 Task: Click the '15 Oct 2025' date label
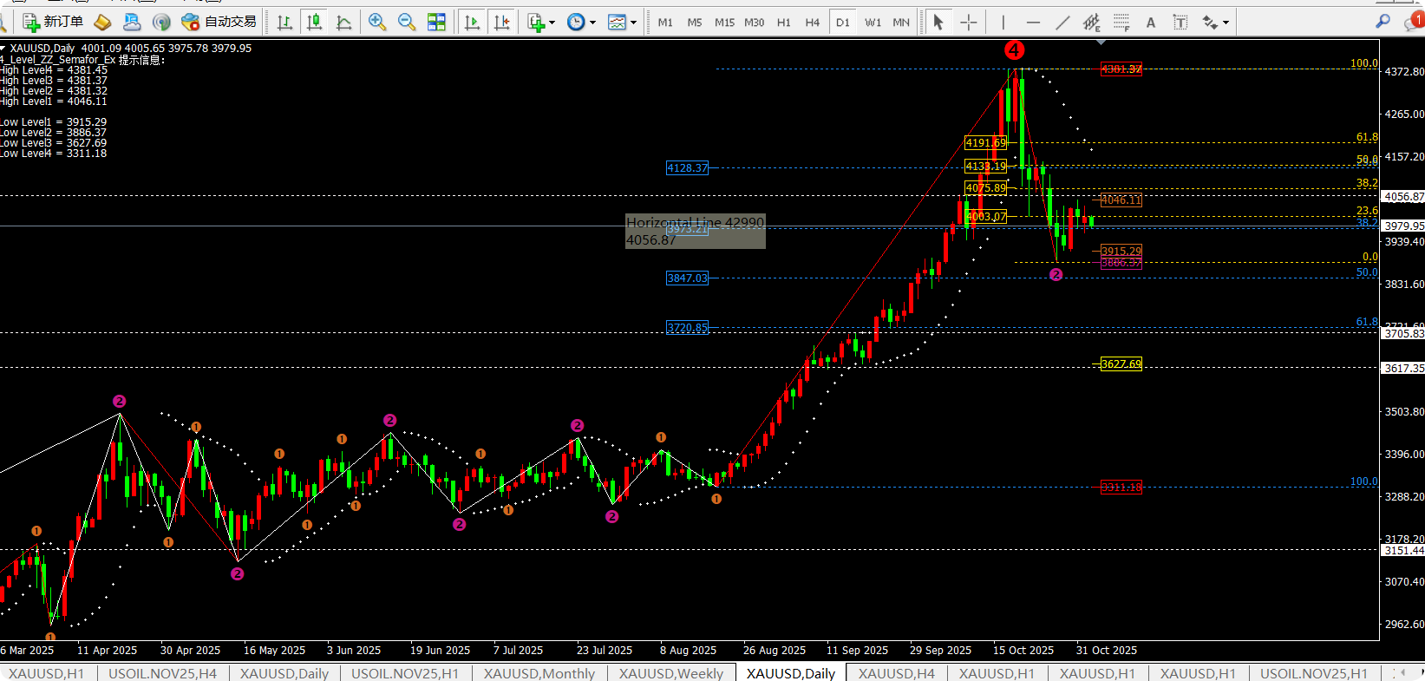tap(1023, 651)
